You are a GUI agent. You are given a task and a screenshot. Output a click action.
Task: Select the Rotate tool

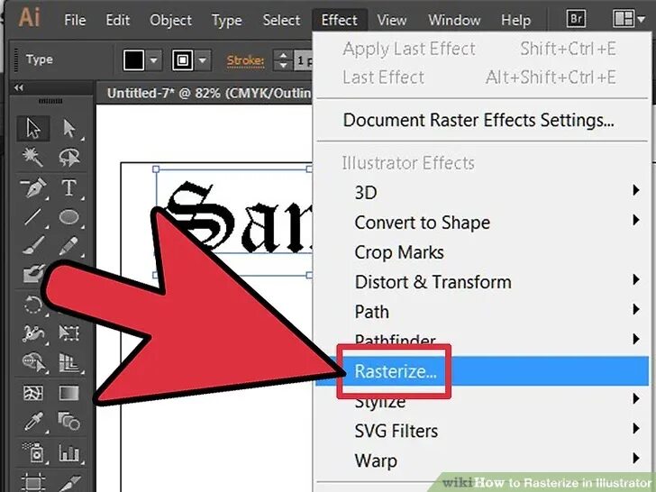(x=33, y=305)
